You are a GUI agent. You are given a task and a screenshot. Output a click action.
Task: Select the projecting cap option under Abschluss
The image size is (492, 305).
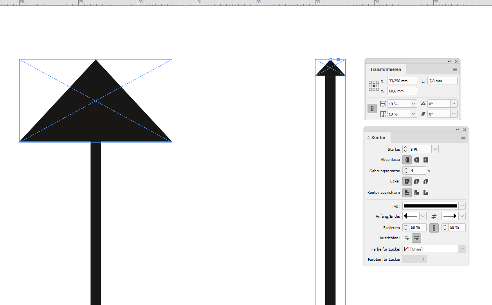click(x=425, y=160)
